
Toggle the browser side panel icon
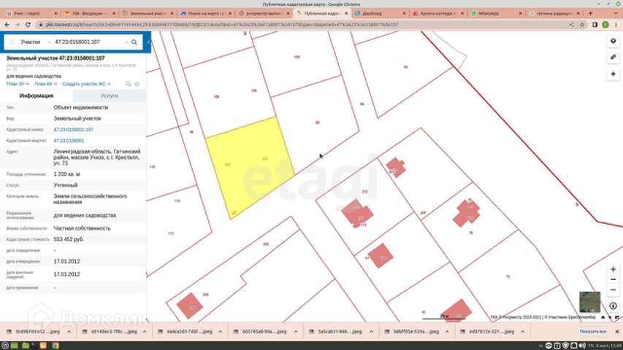tap(595, 25)
